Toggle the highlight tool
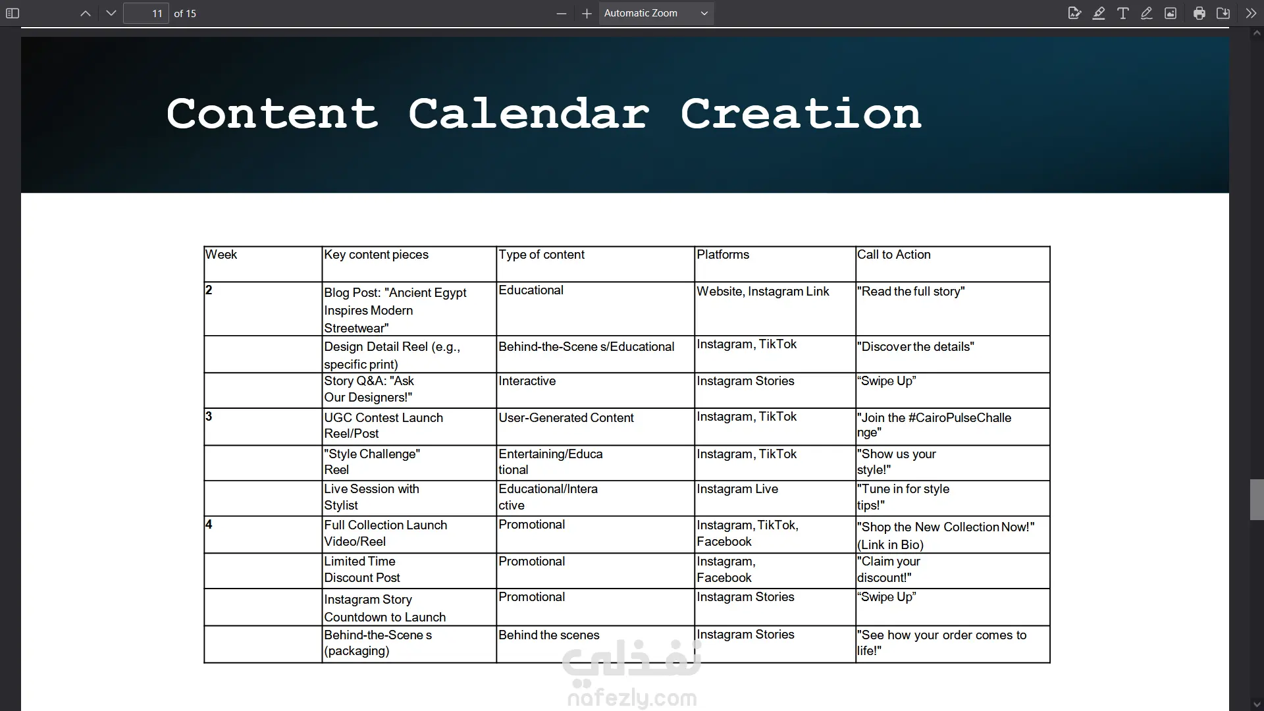The width and height of the screenshot is (1264, 711). 1099,13
